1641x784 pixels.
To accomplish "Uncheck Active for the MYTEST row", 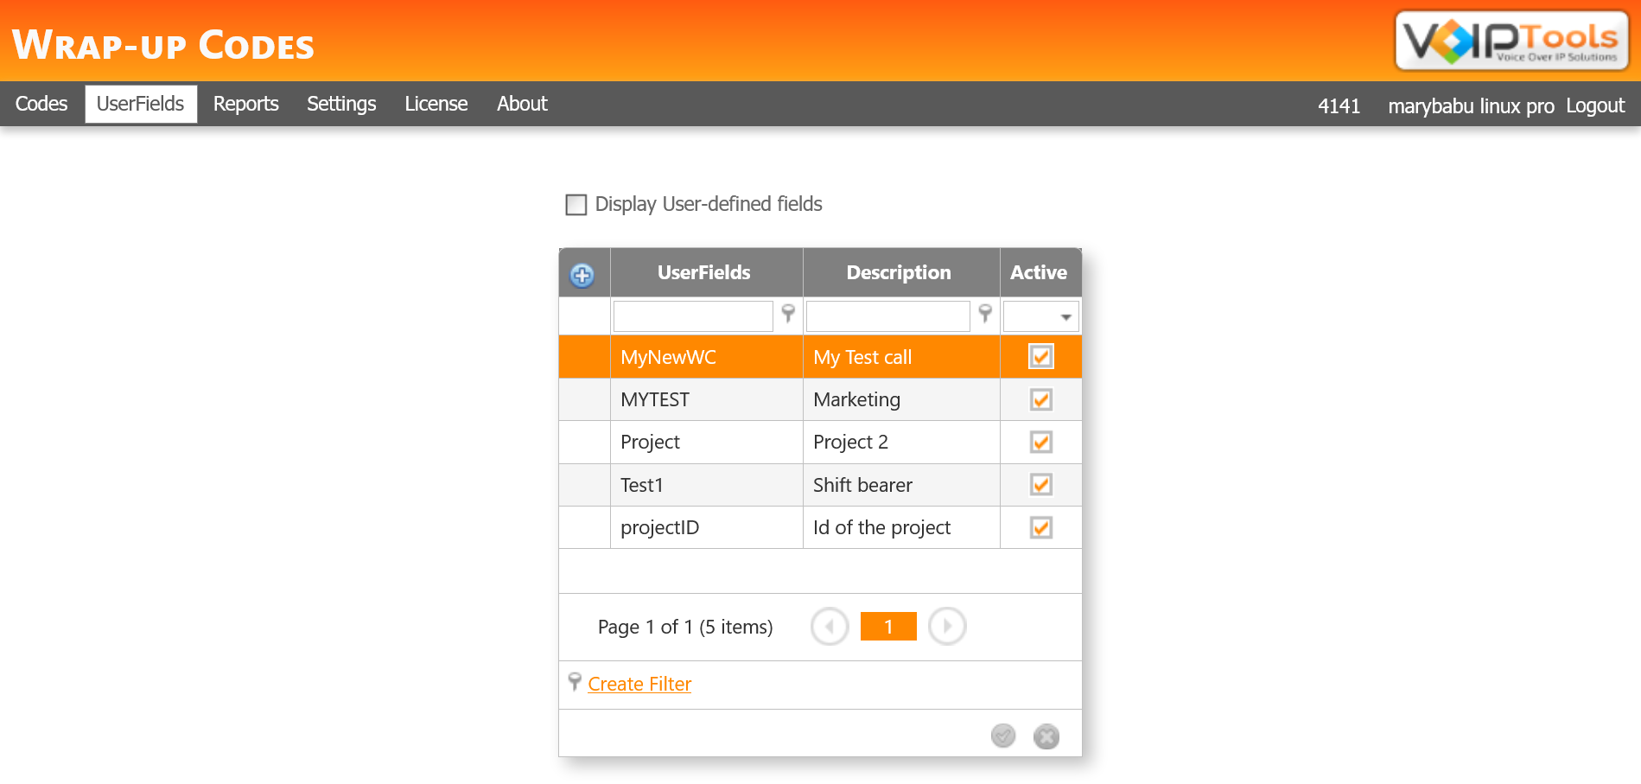I will pyautogui.click(x=1040, y=399).
